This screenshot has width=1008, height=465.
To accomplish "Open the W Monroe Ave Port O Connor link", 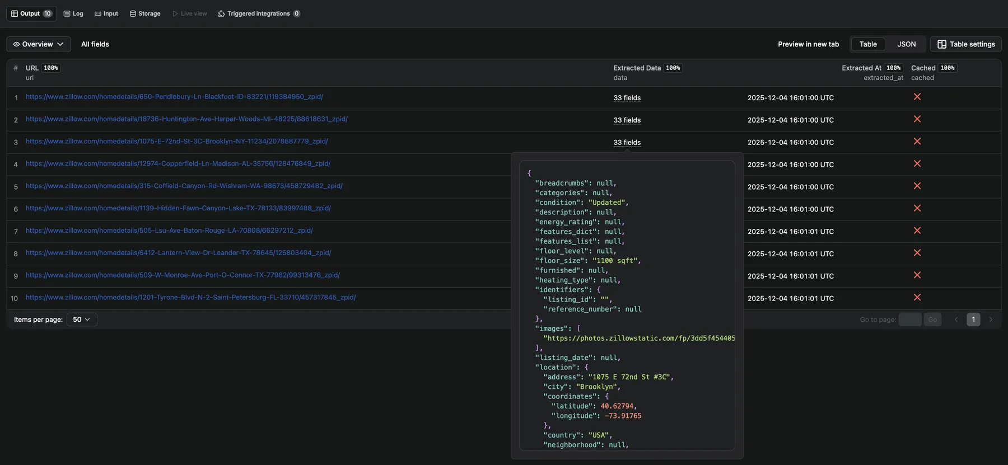I will coord(183,275).
